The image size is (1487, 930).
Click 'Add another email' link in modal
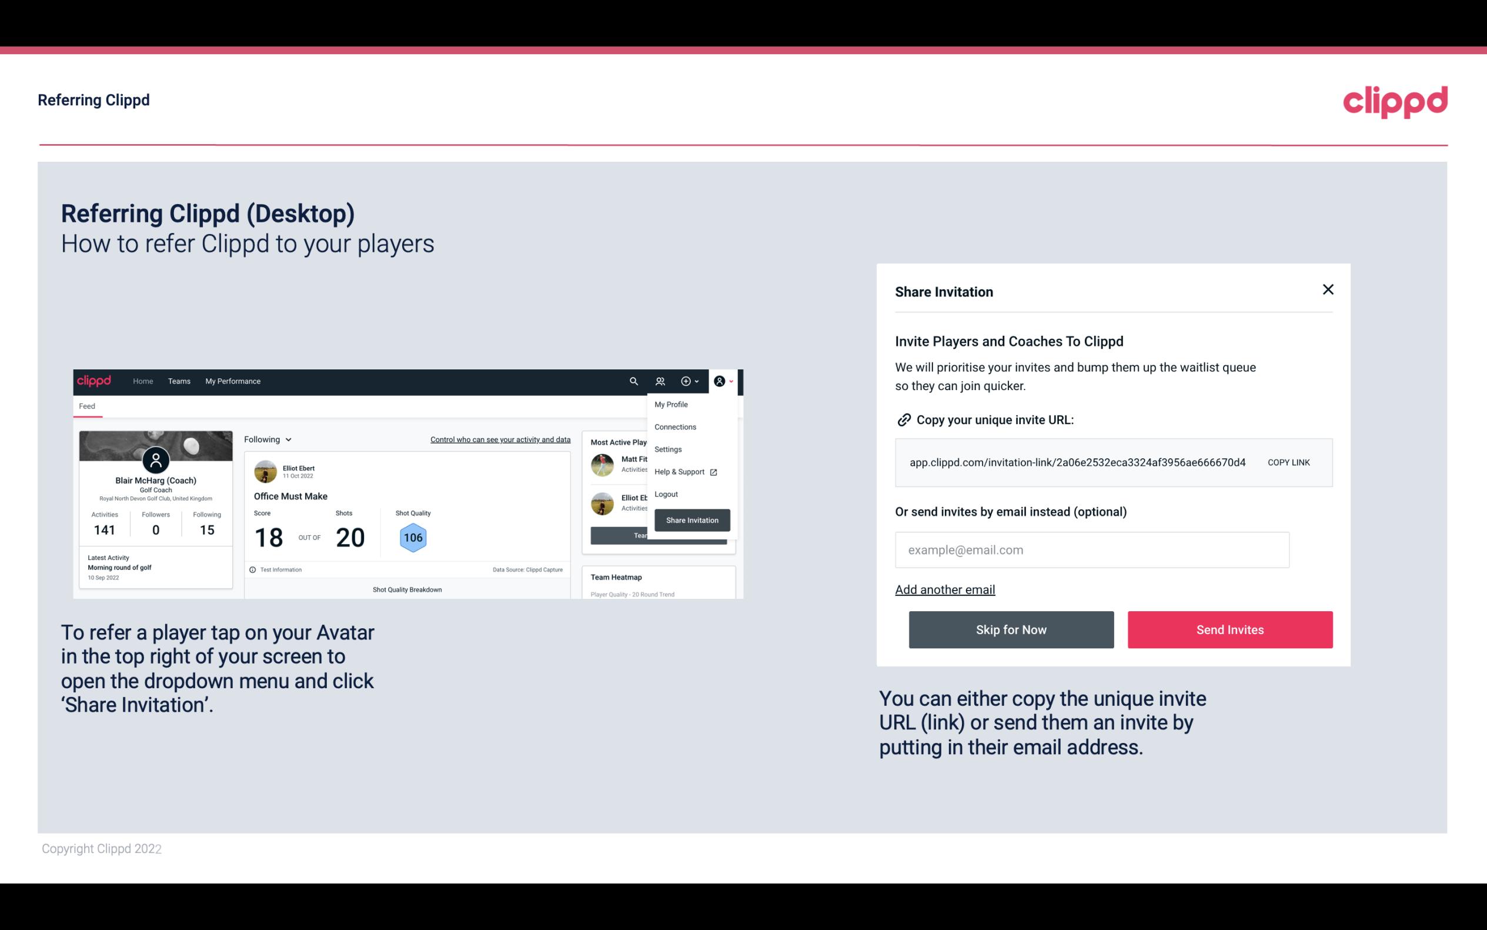point(944,589)
